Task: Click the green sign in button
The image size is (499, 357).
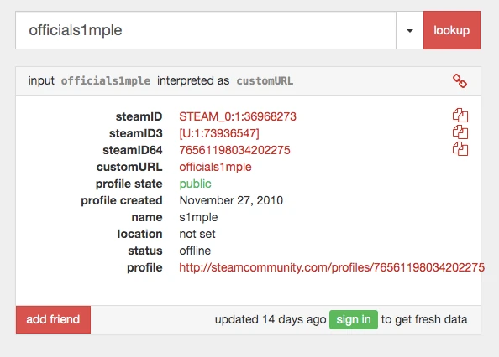Action: pos(354,319)
